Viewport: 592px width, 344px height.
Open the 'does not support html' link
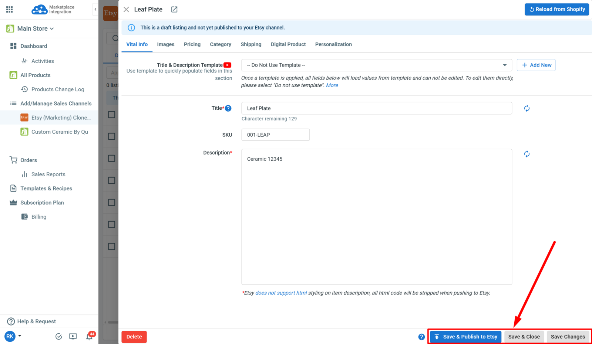coord(281,293)
